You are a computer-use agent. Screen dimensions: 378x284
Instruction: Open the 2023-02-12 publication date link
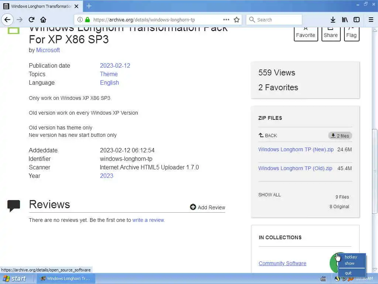(115, 66)
